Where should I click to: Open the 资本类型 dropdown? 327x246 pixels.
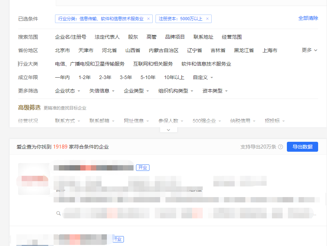213,91
